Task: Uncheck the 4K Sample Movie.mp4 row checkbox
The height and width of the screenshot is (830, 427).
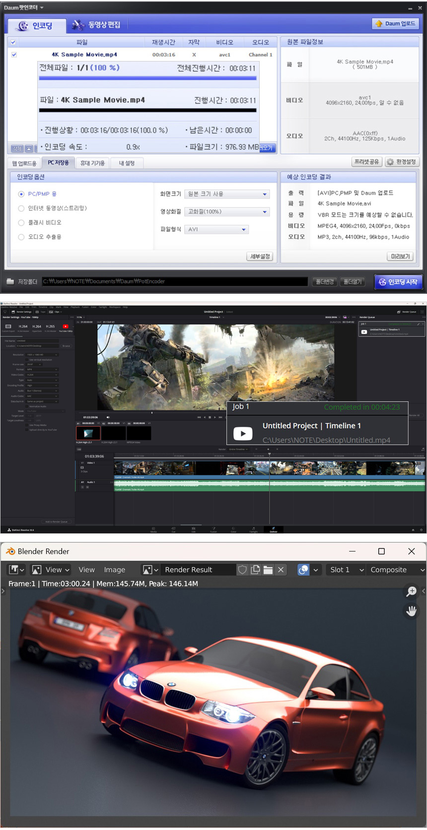Action: pyautogui.click(x=14, y=55)
